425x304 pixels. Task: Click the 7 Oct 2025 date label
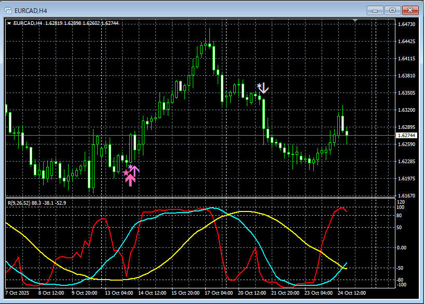click(18, 293)
